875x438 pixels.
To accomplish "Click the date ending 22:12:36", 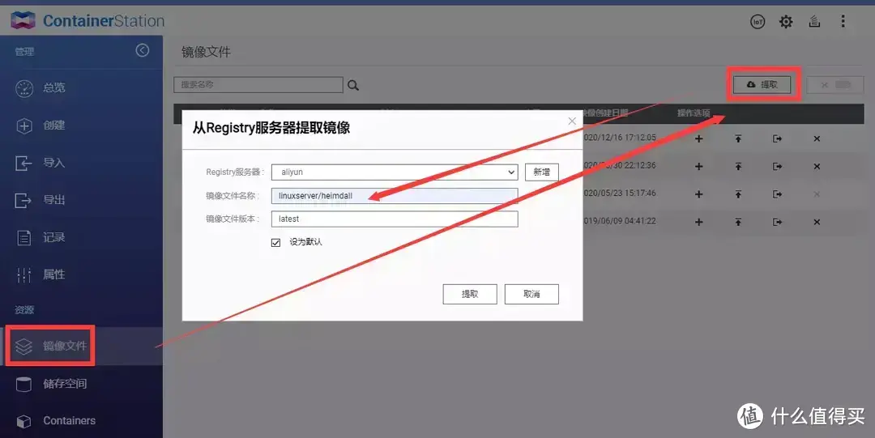I will 620,165.
